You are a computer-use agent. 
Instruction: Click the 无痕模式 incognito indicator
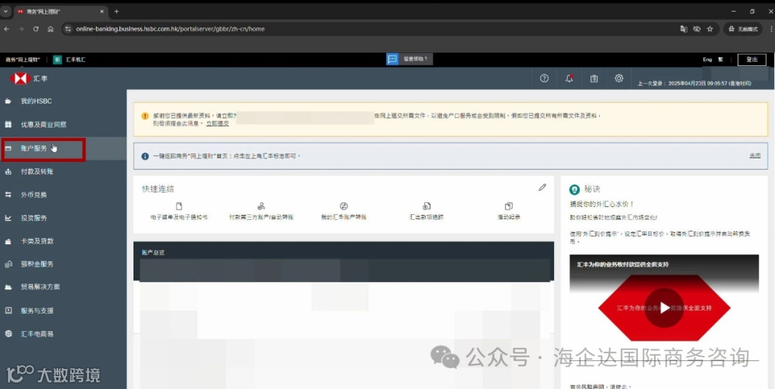click(744, 29)
